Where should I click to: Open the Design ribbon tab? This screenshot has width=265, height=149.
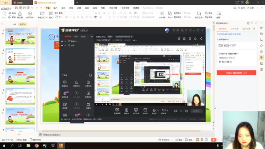click(63, 8)
